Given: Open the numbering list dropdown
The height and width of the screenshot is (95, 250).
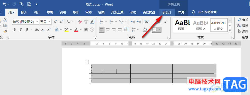Looking at the screenshot, I should pyautogui.click(x=116, y=22).
